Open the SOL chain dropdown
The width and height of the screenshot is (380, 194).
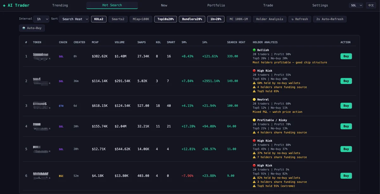tap(356, 5)
